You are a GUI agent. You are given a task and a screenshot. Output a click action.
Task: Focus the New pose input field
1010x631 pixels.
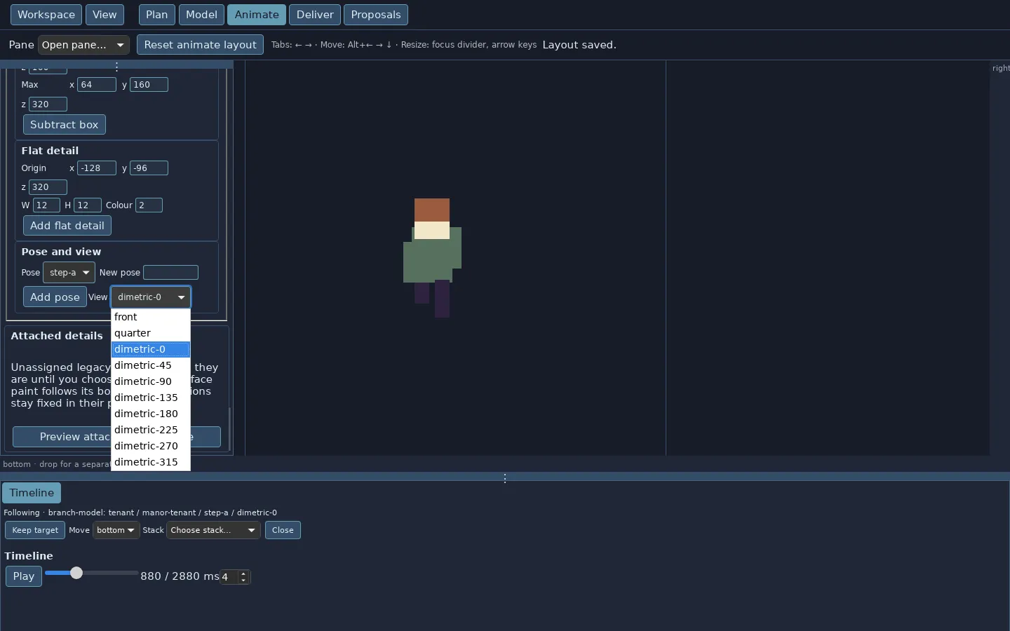click(x=171, y=273)
